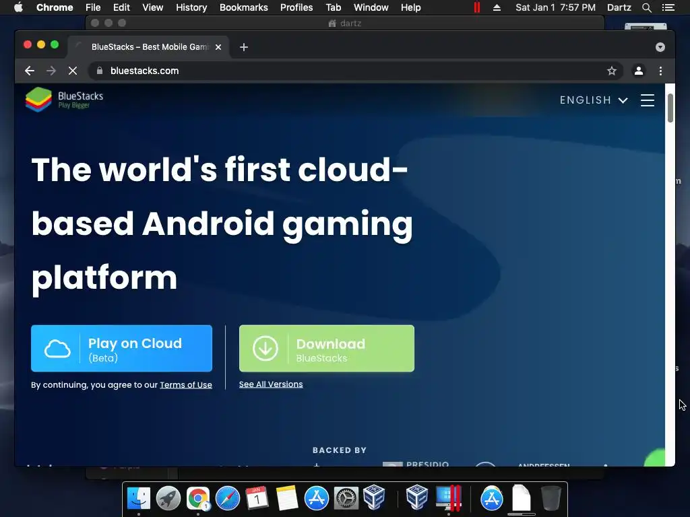Click the red Parallels icon in menu bar
The image size is (690, 517).
pyautogui.click(x=477, y=7)
